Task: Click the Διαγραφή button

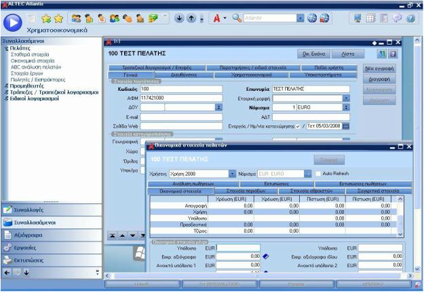Action: tap(379, 79)
